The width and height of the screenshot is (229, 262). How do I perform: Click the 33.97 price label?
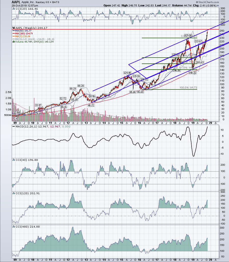coord(38,105)
